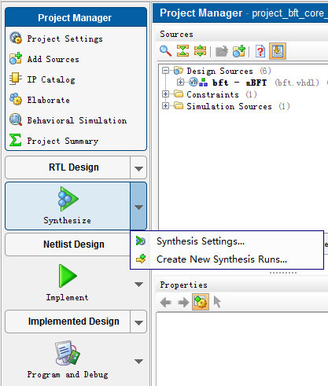Viewport: 328px width, 386px height.
Task: Collapse the Design Sources tree node
Action: (165, 71)
